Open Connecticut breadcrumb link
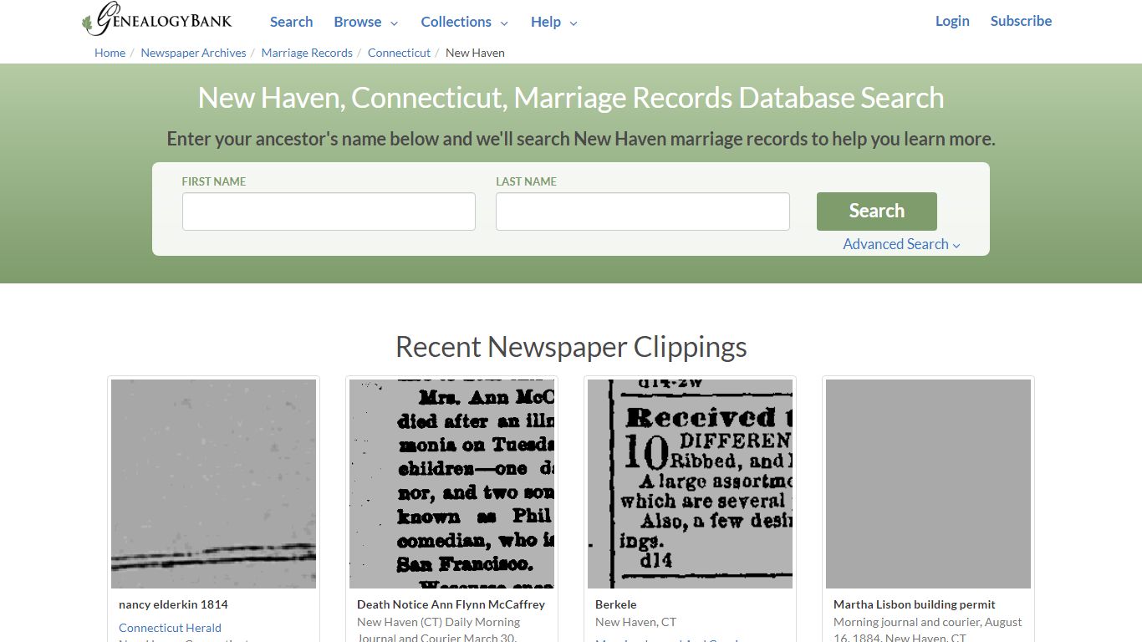 coord(399,53)
